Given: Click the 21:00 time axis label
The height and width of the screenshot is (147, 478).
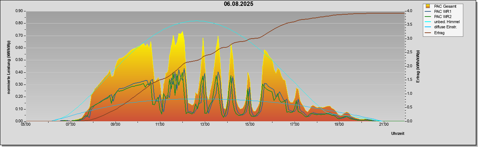Looking at the screenshot, I should tap(384, 125).
